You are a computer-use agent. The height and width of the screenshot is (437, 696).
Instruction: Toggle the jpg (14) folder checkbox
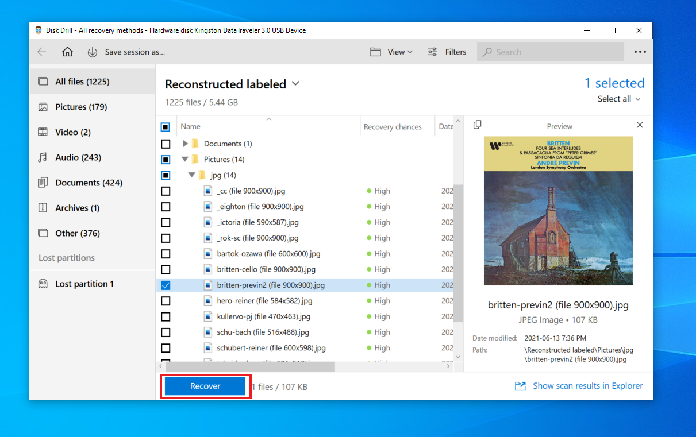[166, 175]
